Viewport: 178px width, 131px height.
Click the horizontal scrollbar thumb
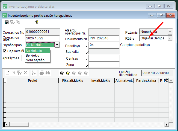tap(19, 124)
